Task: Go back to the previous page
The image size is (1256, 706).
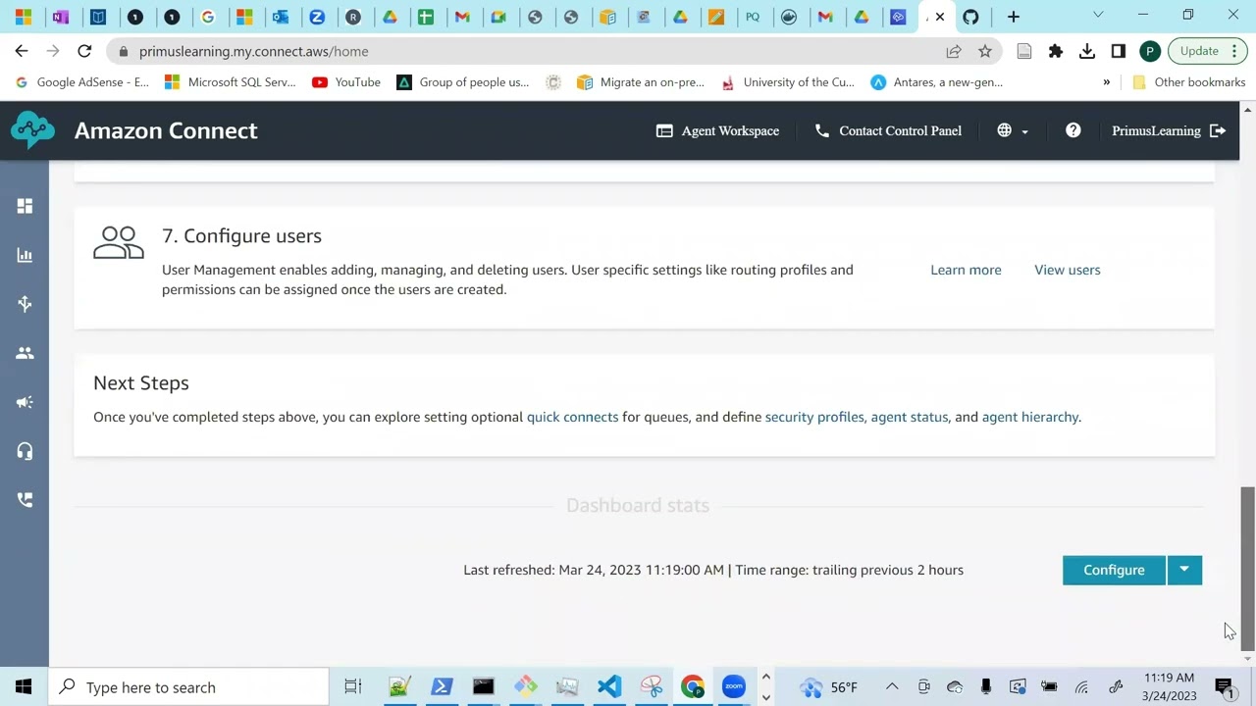Action: [22, 51]
